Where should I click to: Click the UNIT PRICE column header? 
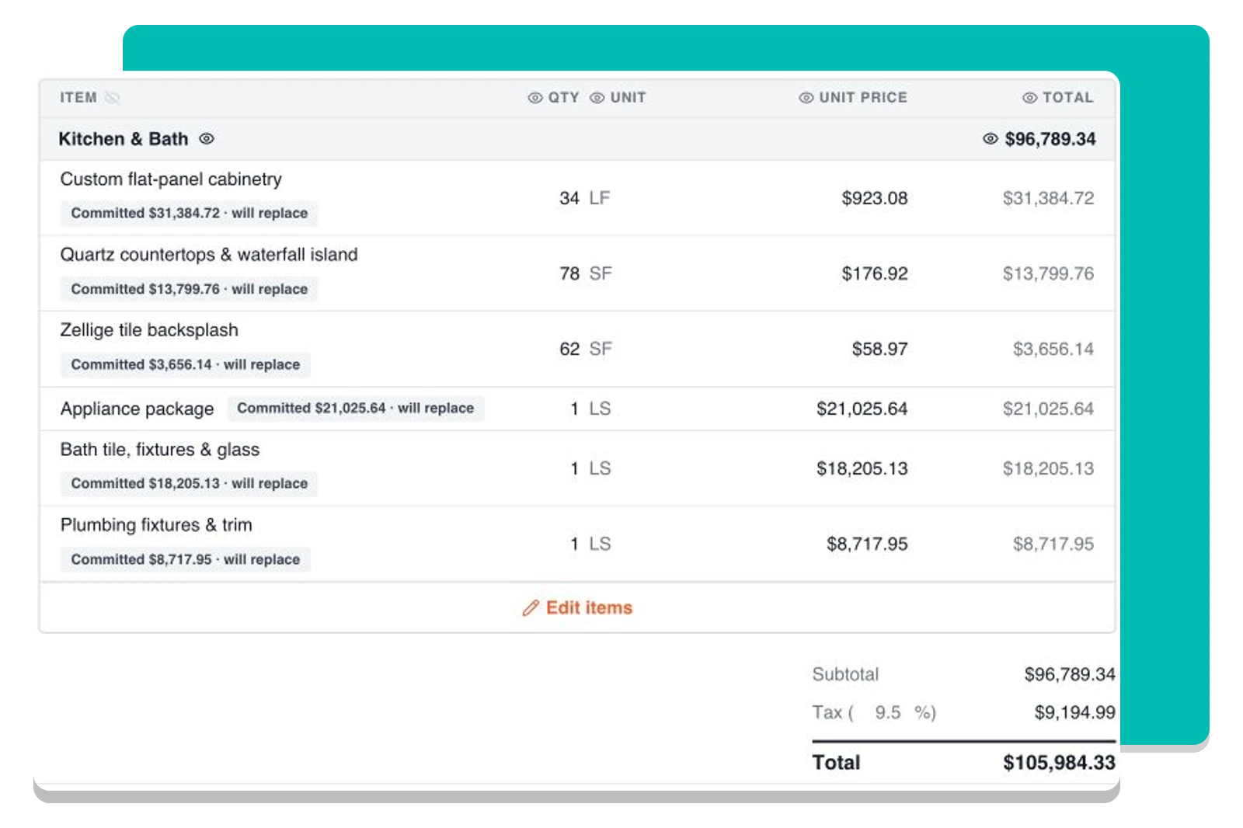click(863, 98)
